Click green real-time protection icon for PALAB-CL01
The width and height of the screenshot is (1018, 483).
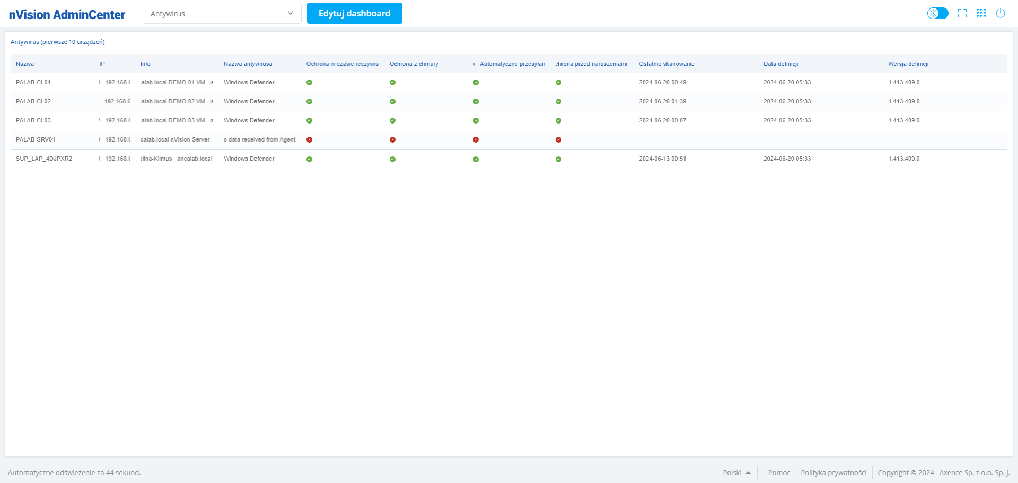click(x=309, y=83)
